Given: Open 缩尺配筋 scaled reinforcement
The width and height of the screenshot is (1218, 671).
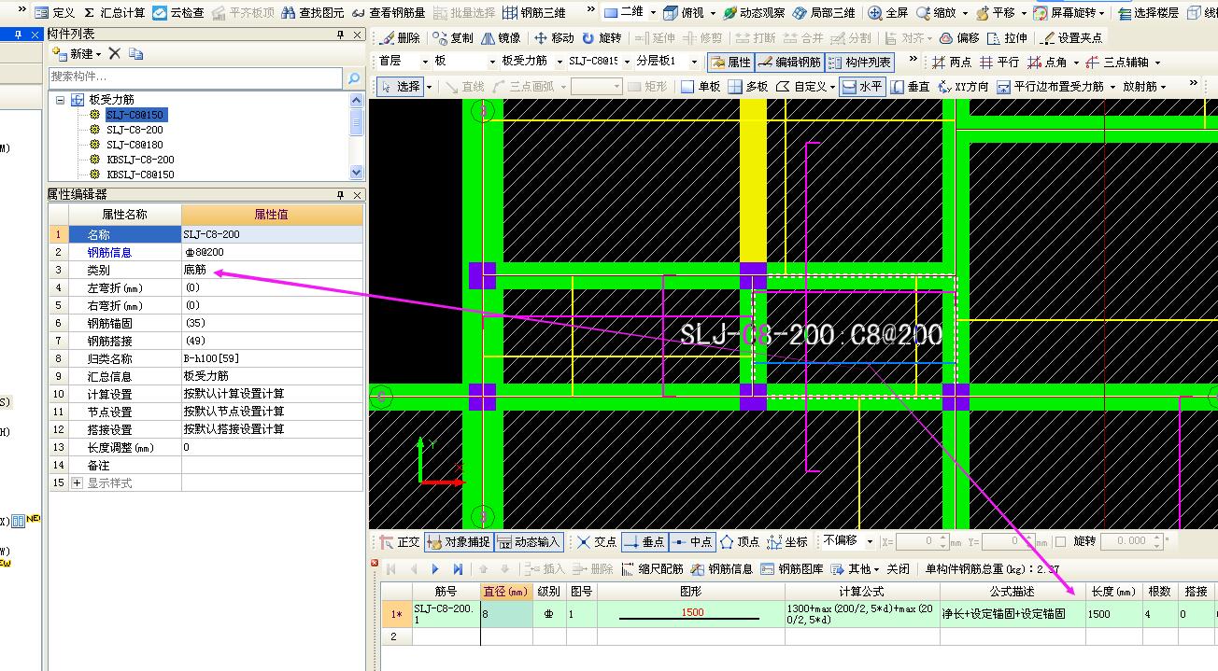Looking at the screenshot, I should click(653, 568).
